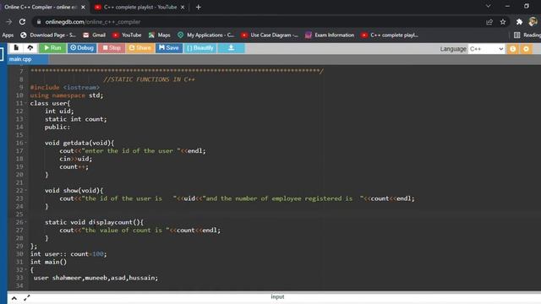541x304 pixels.
Task: Reload the current page
Action: point(23,22)
